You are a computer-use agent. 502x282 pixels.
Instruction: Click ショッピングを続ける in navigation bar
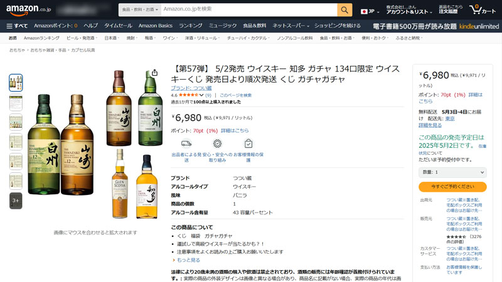click(338, 26)
